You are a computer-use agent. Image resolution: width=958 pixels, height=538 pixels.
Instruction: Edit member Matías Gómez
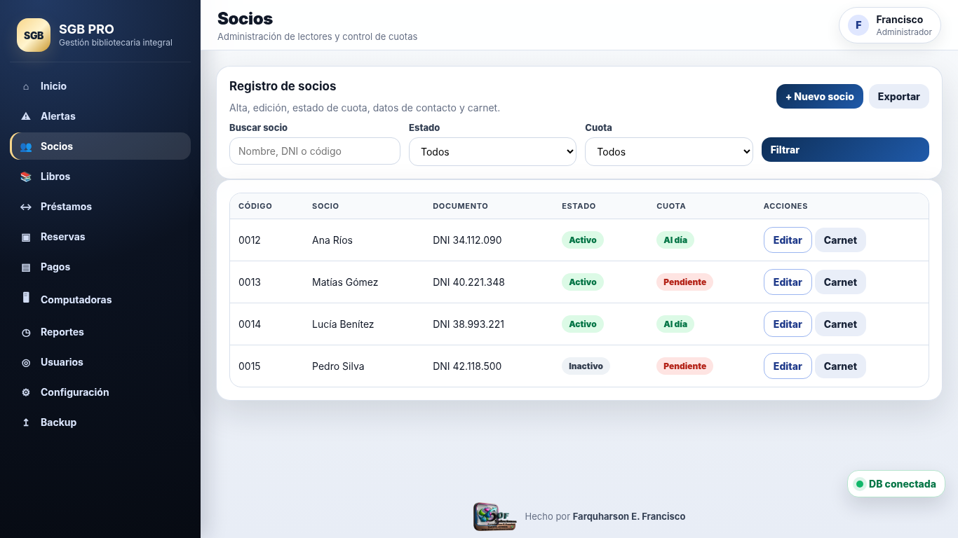(x=788, y=282)
